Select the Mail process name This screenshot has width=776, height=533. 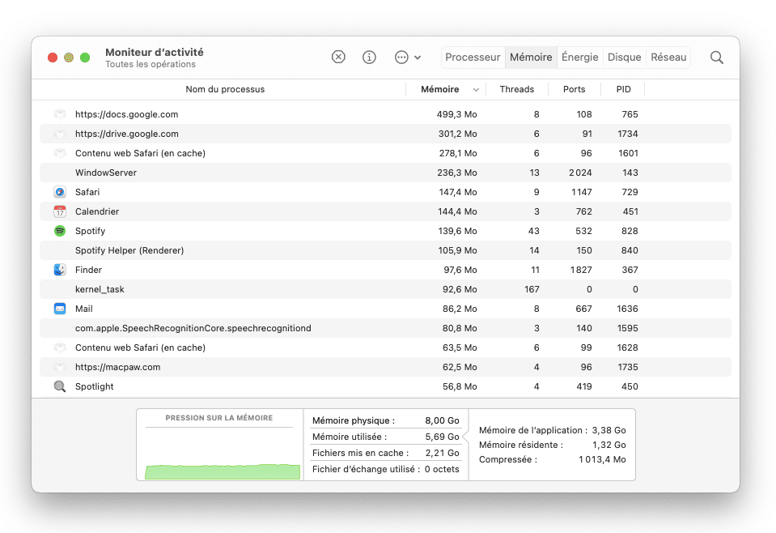[x=83, y=309]
